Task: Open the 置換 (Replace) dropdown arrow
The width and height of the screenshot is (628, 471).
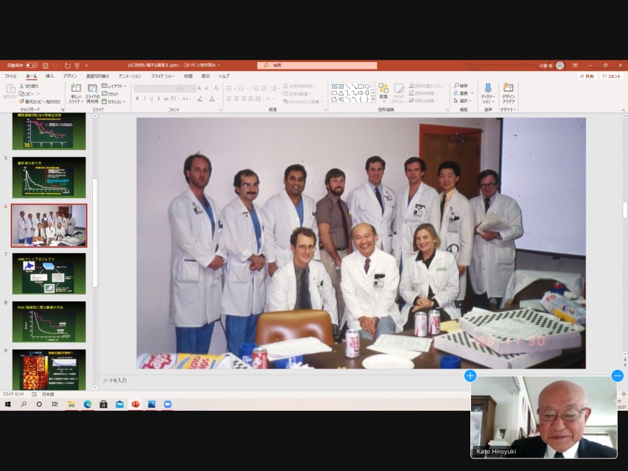Action: pos(472,94)
